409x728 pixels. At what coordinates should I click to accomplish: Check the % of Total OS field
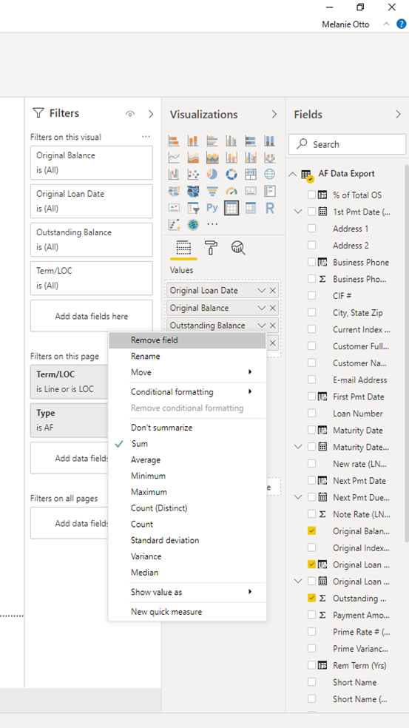[311, 195]
